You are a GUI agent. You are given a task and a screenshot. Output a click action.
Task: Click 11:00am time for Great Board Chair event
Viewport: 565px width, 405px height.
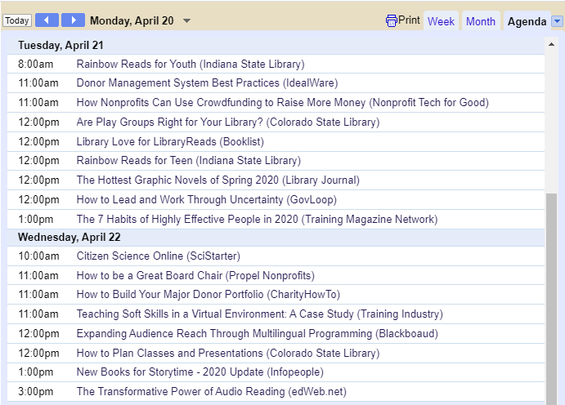coord(38,276)
